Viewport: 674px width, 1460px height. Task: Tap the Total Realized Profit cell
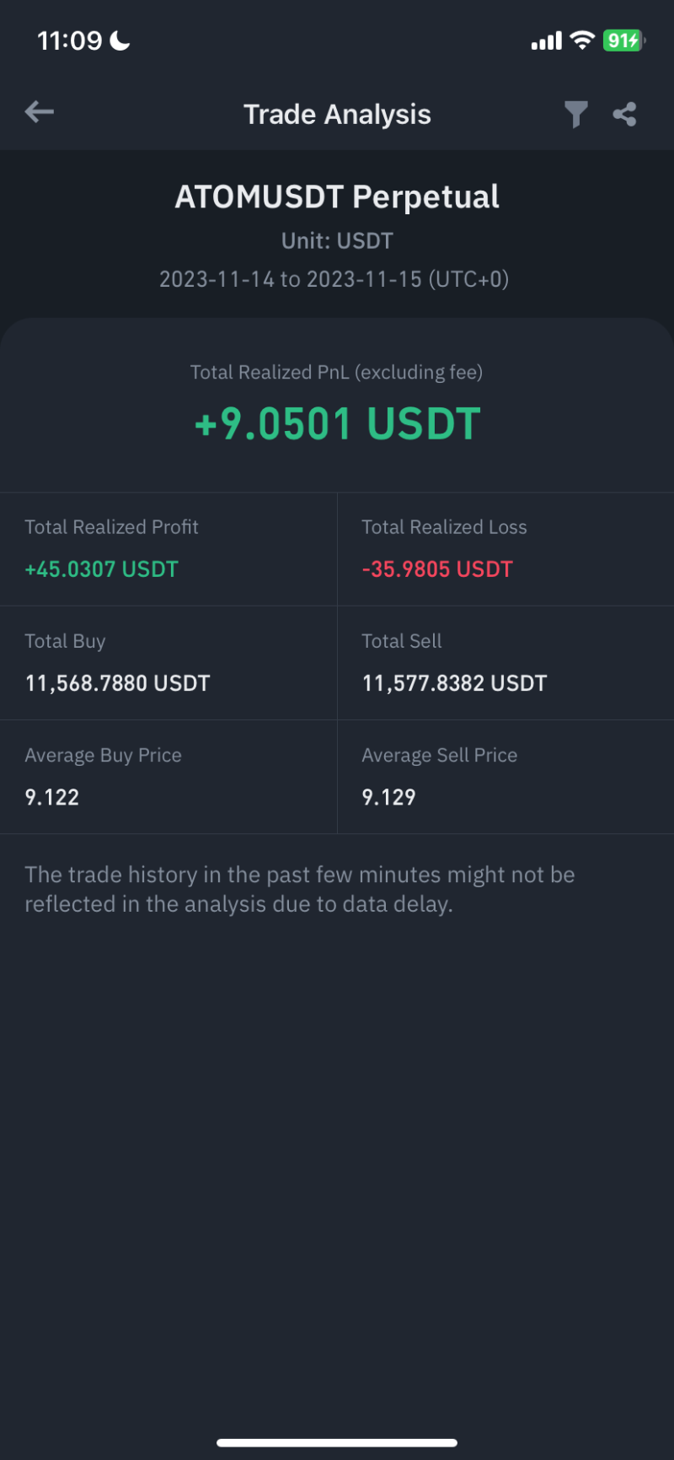tap(168, 549)
